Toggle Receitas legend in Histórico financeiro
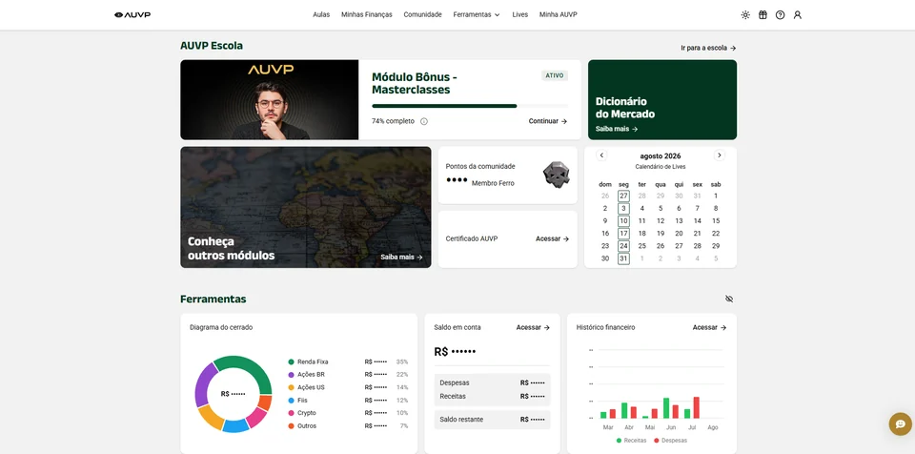915x454 pixels. click(x=631, y=441)
